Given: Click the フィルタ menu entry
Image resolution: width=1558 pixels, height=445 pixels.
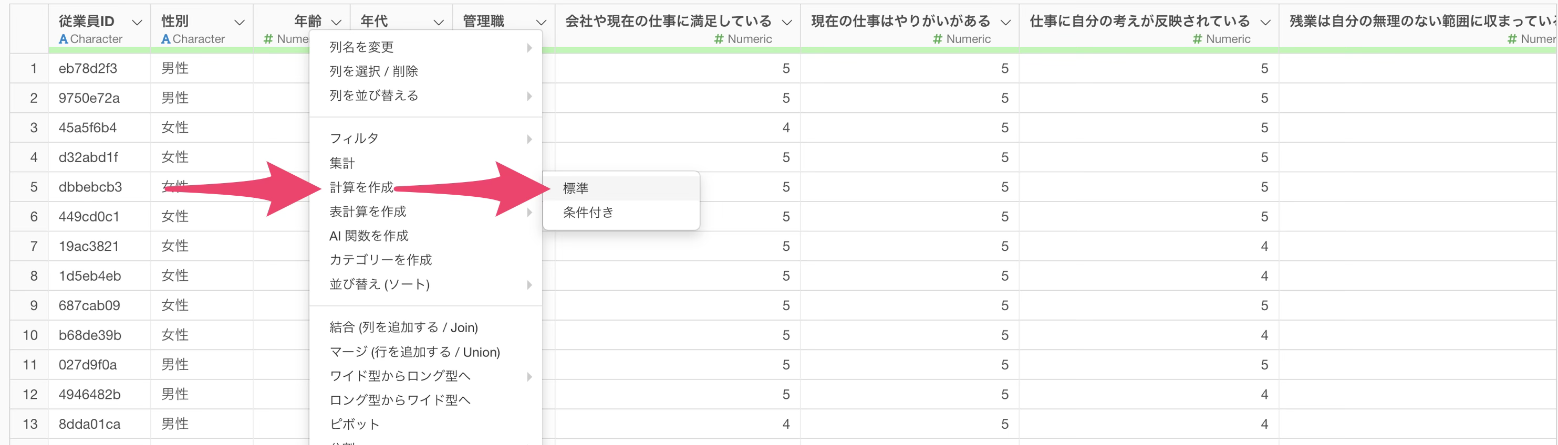Looking at the screenshot, I should pyautogui.click(x=354, y=139).
